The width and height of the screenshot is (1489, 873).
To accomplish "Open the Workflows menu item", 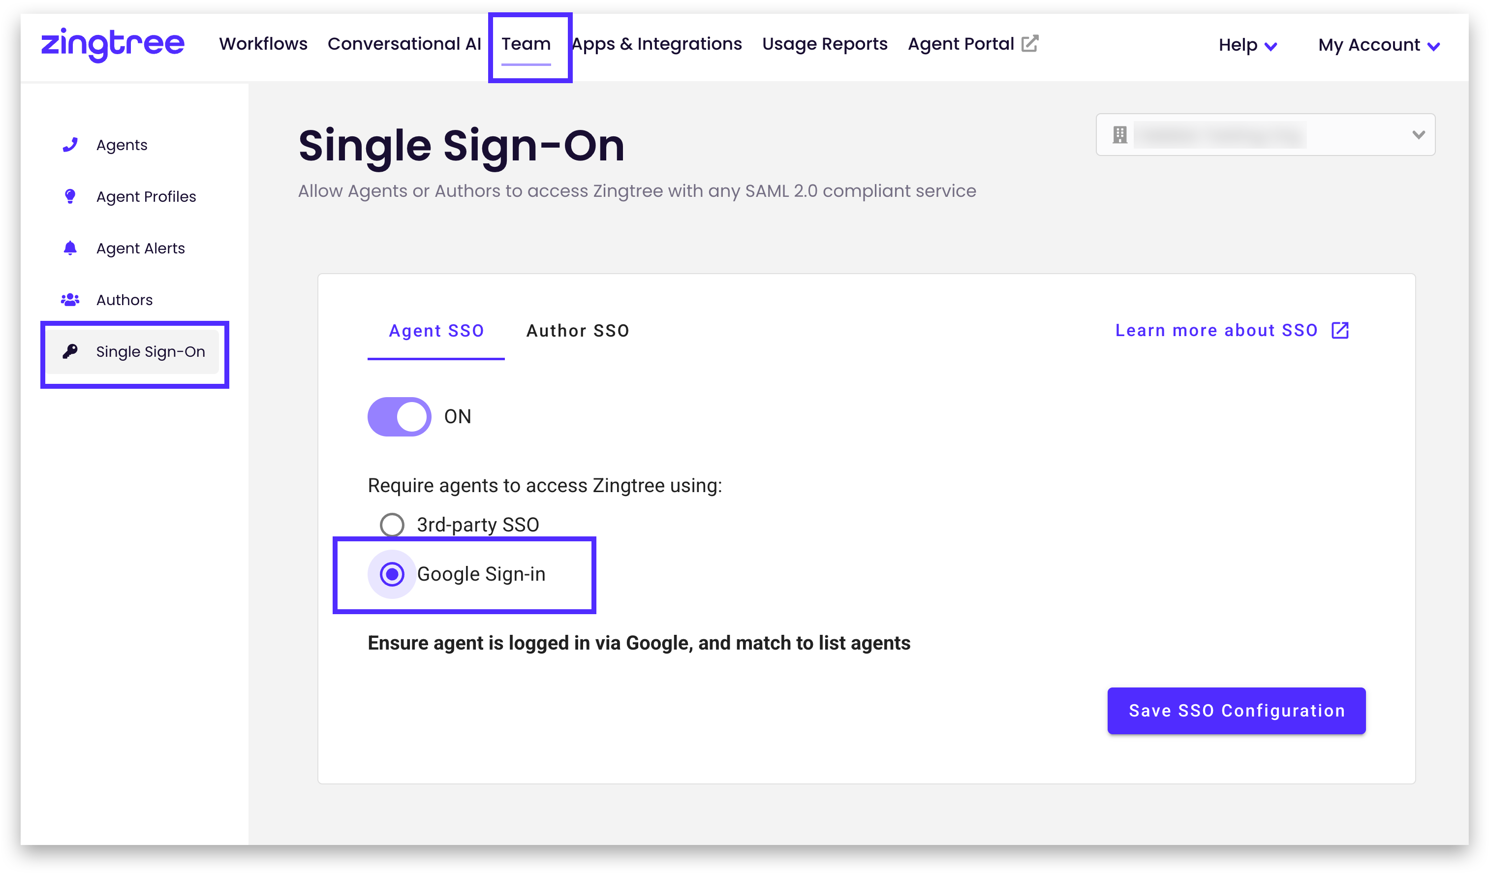I will [263, 44].
